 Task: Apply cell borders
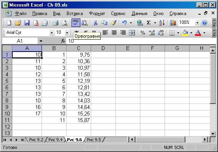pyautogui.click(x=172, y=33)
